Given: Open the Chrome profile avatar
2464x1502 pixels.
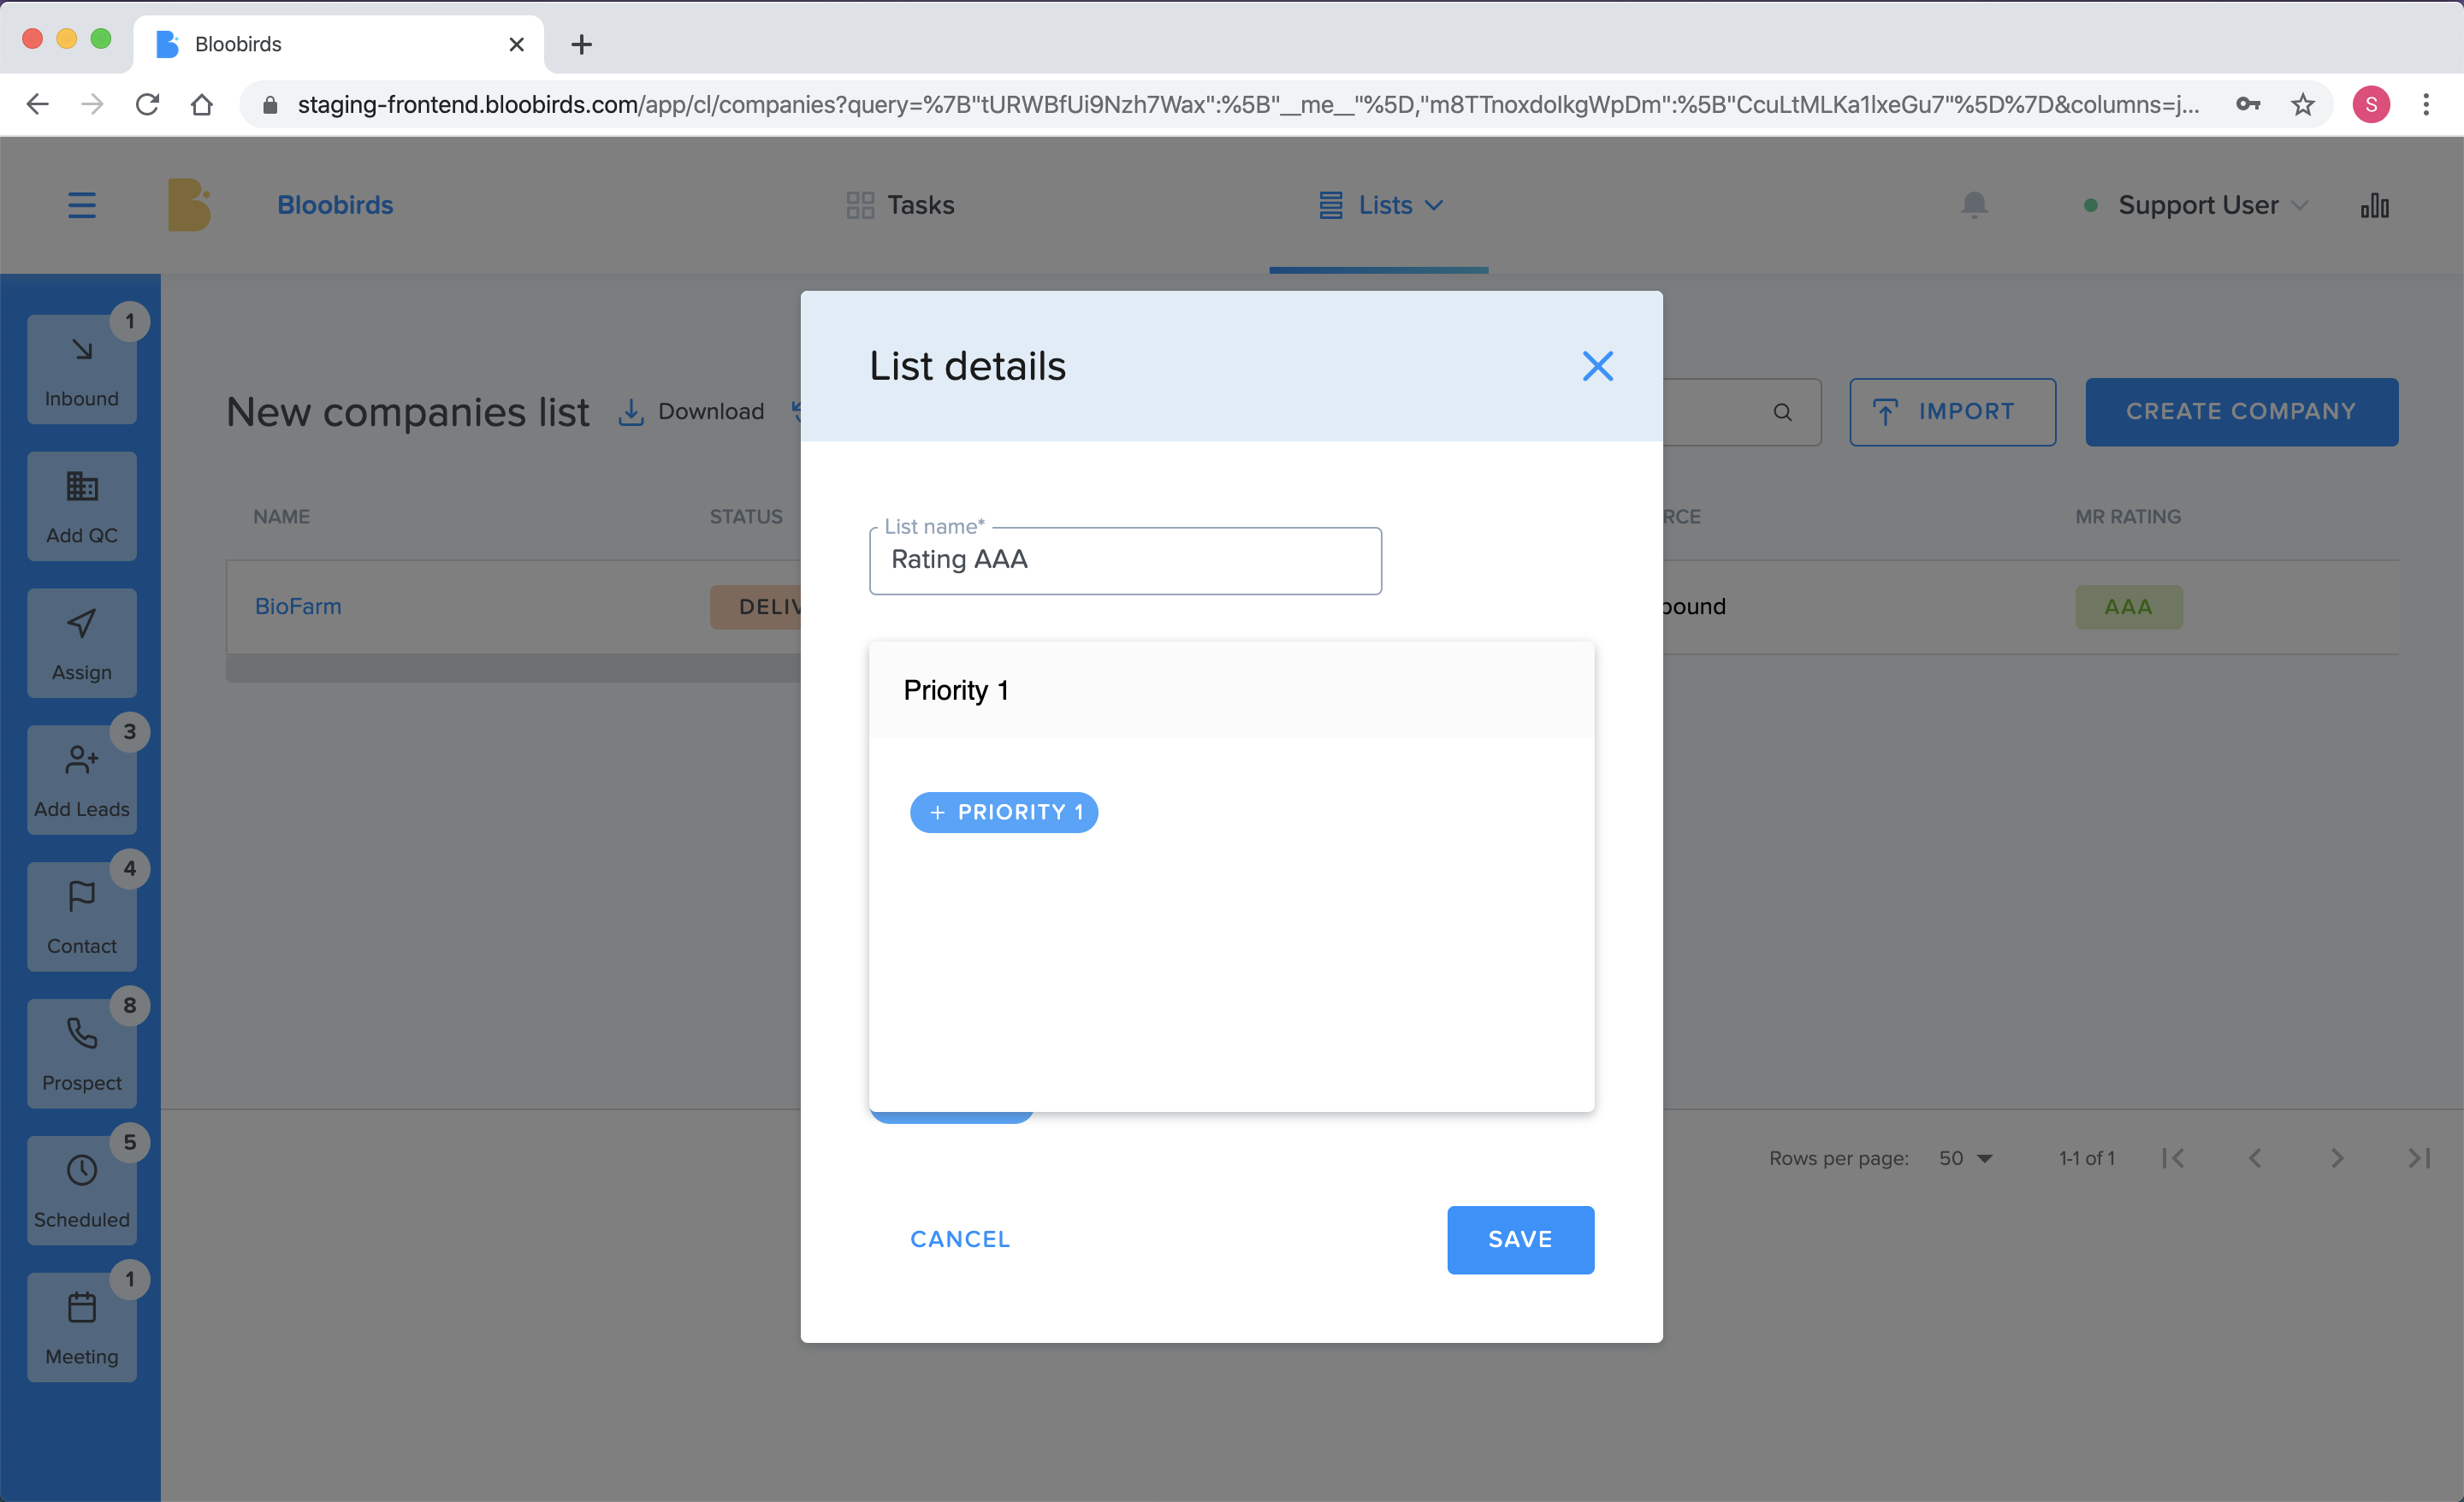Looking at the screenshot, I should tap(2371, 104).
